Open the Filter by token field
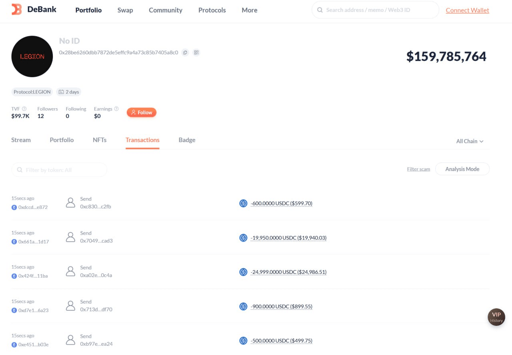Viewport: 512px width, 355px height. 59,170
